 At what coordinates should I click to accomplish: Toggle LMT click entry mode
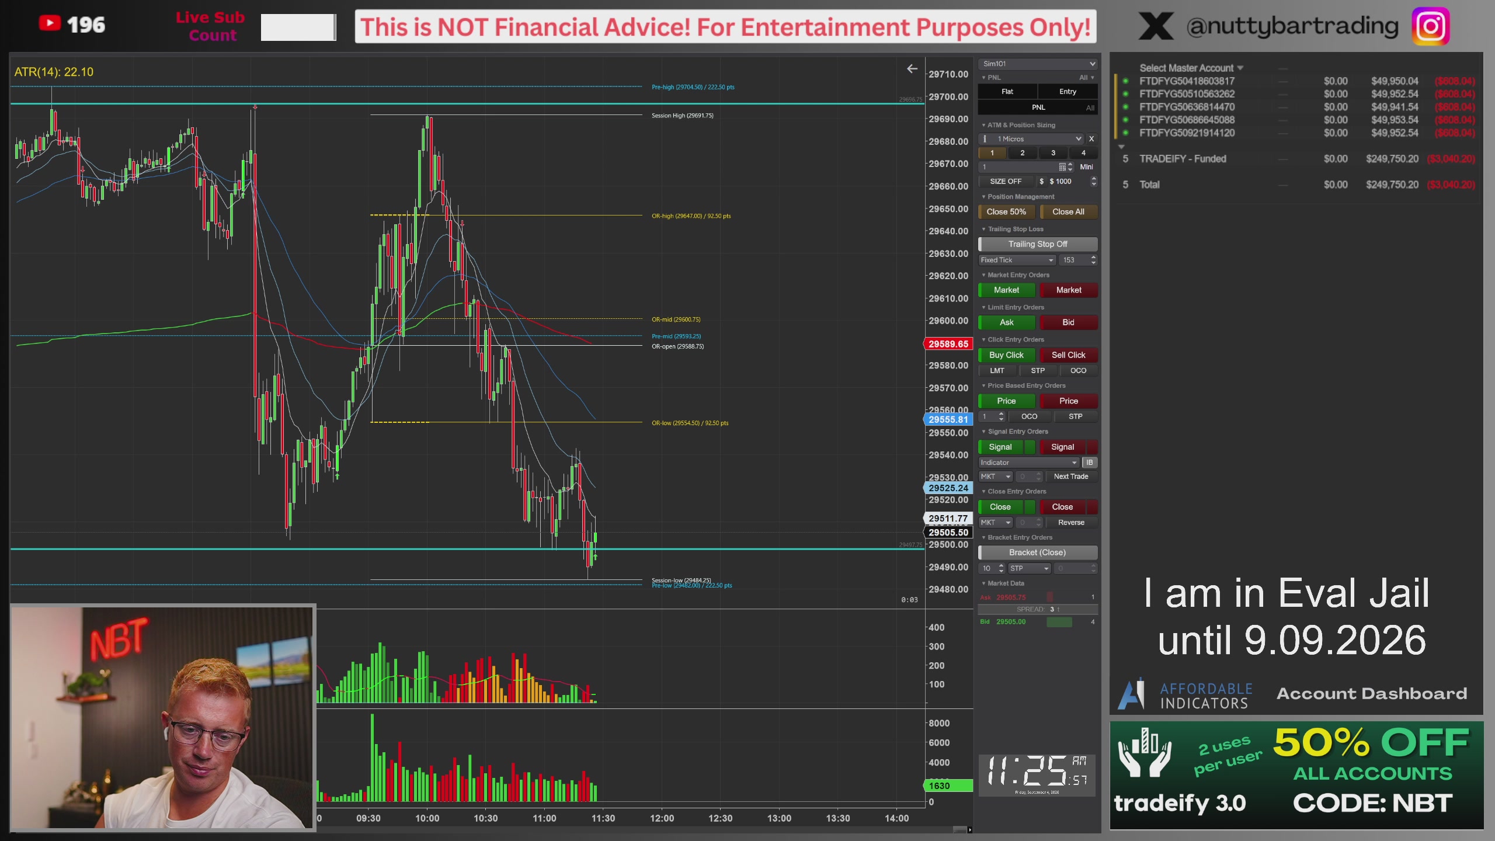coord(997,371)
